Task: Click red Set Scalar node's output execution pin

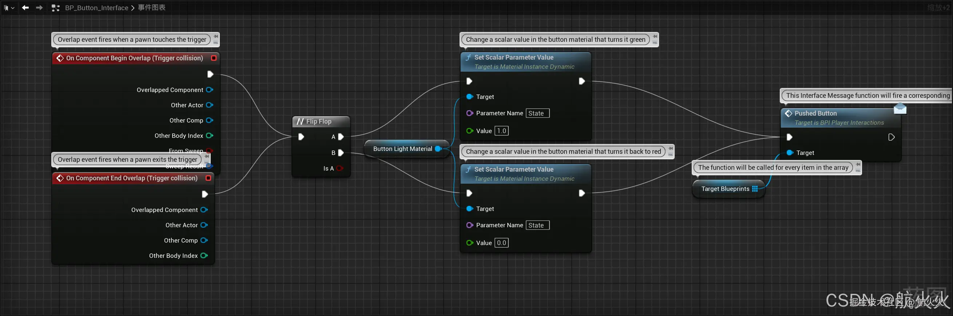Action: (581, 193)
